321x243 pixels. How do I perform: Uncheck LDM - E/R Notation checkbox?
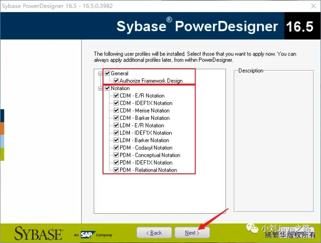(116, 125)
